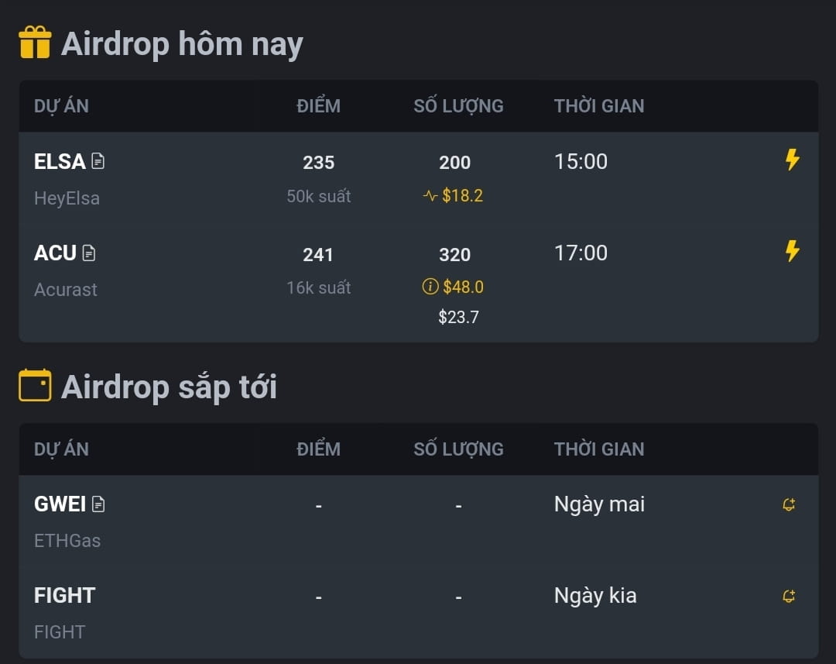Screen dimensions: 836x664
Task: Enable the reminder bell for FIGHT
Action: pos(789,596)
